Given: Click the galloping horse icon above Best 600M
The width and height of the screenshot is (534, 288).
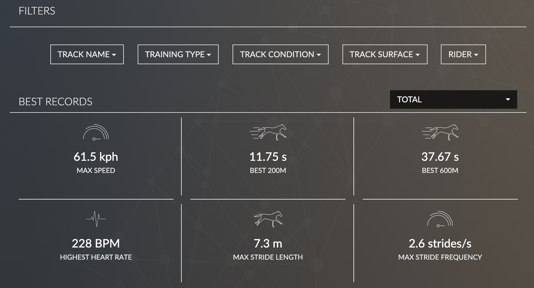Looking at the screenshot, I should pos(440,132).
